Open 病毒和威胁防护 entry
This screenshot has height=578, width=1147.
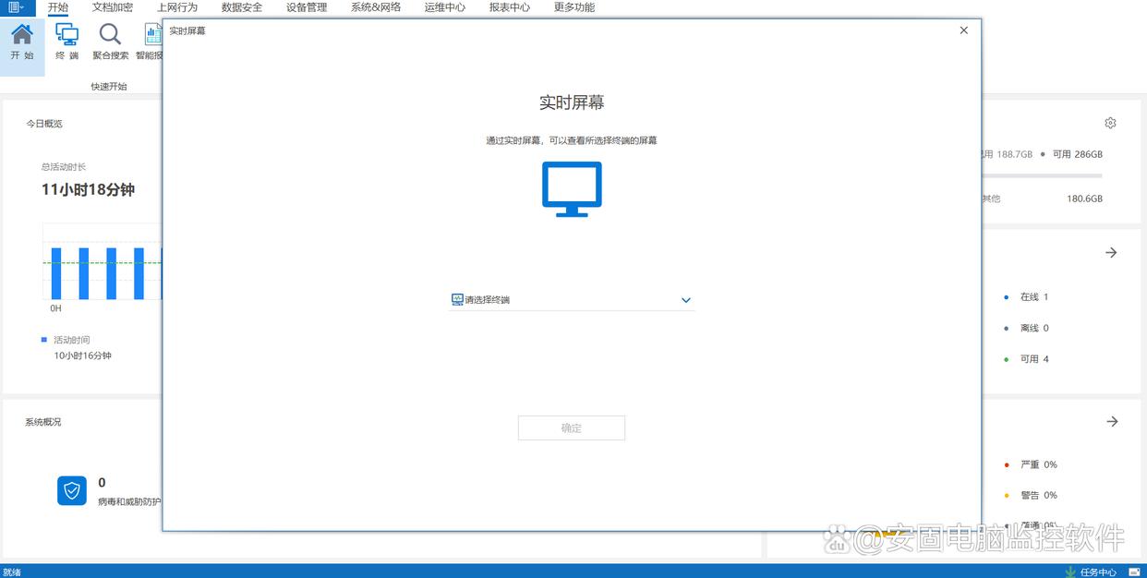coord(129,501)
